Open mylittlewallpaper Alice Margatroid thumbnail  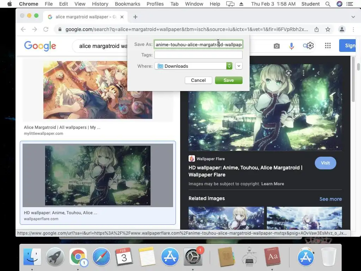[98, 90]
